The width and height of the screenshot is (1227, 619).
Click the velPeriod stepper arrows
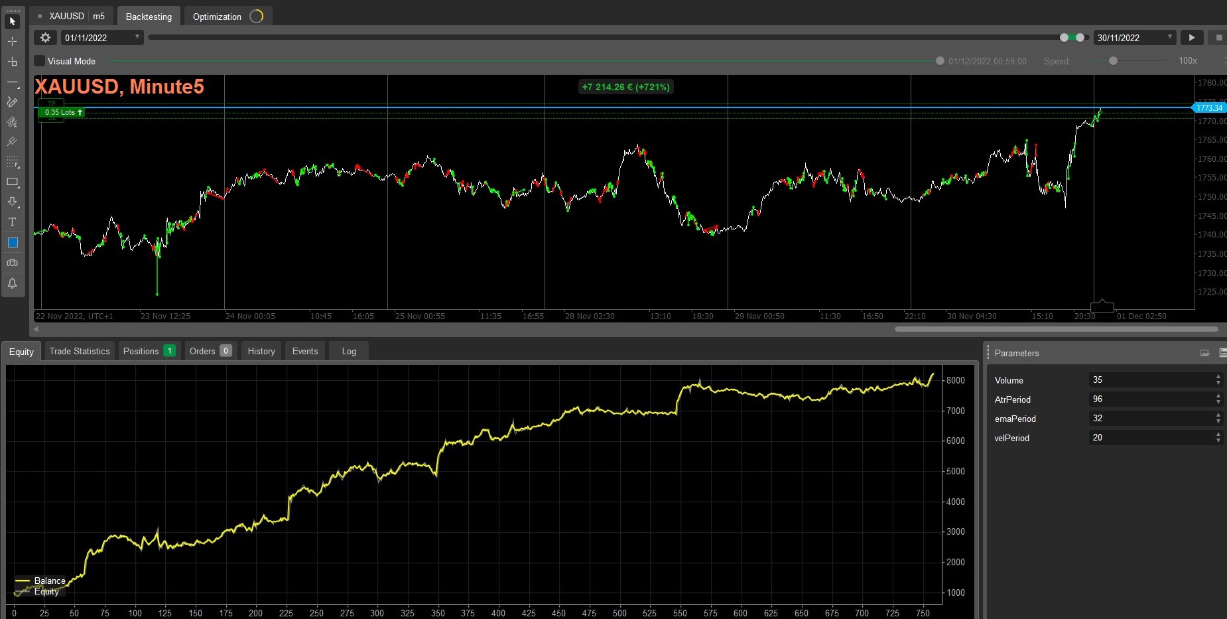pyautogui.click(x=1218, y=437)
